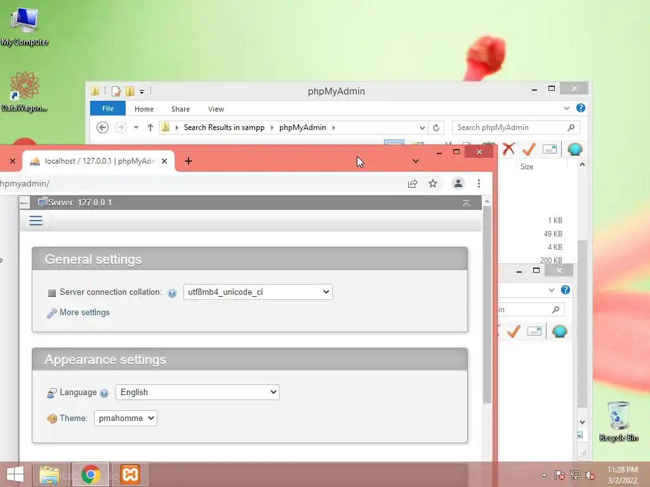
Task: Click phpMyAdmin page vertical scrollbar thumb
Action: 487,304
